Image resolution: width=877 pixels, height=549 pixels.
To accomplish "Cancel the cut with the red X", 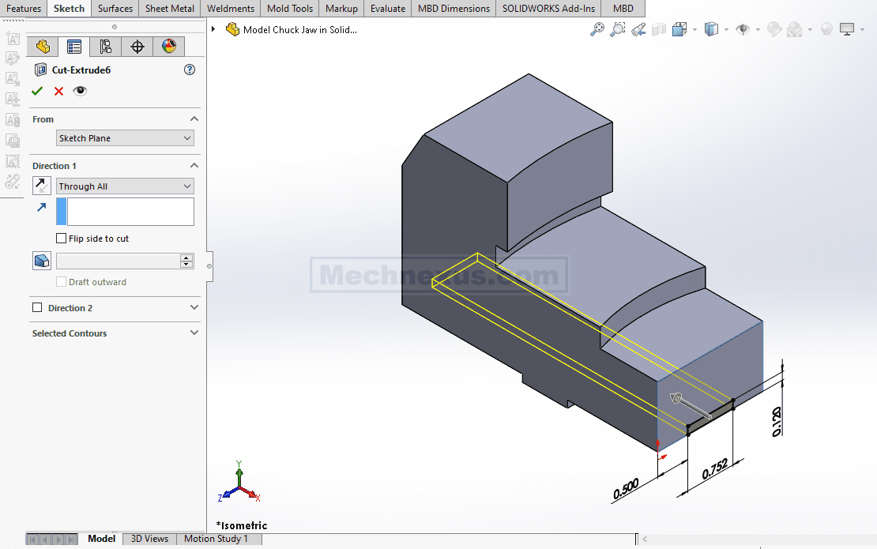I will coord(58,91).
